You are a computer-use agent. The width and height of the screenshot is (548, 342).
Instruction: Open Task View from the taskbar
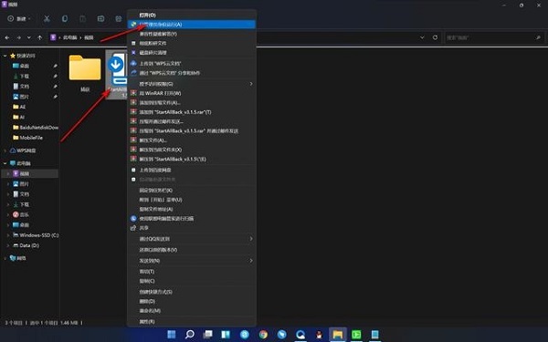[x=208, y=335]
